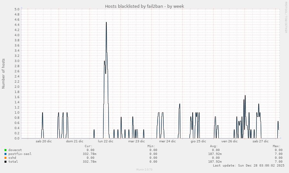Click the blue postfix-sasl legend swatch
Viewport: 289px width, 173px height.
[5, 154]
